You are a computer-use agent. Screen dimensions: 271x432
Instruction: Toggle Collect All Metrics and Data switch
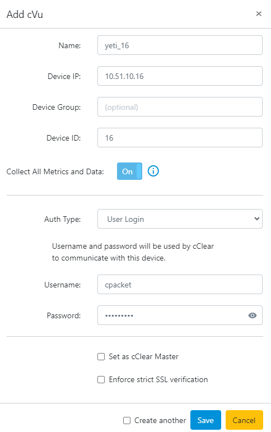129,171
